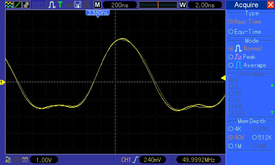Select Real Time acquisition type
This screenshot has width=275, height=165.
(x=245, y=22)
